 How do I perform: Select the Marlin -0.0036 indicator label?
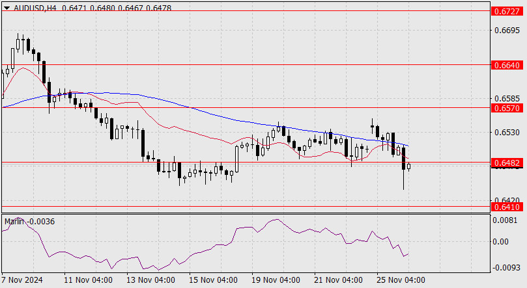pyautogui.click(x=29, y=222)
